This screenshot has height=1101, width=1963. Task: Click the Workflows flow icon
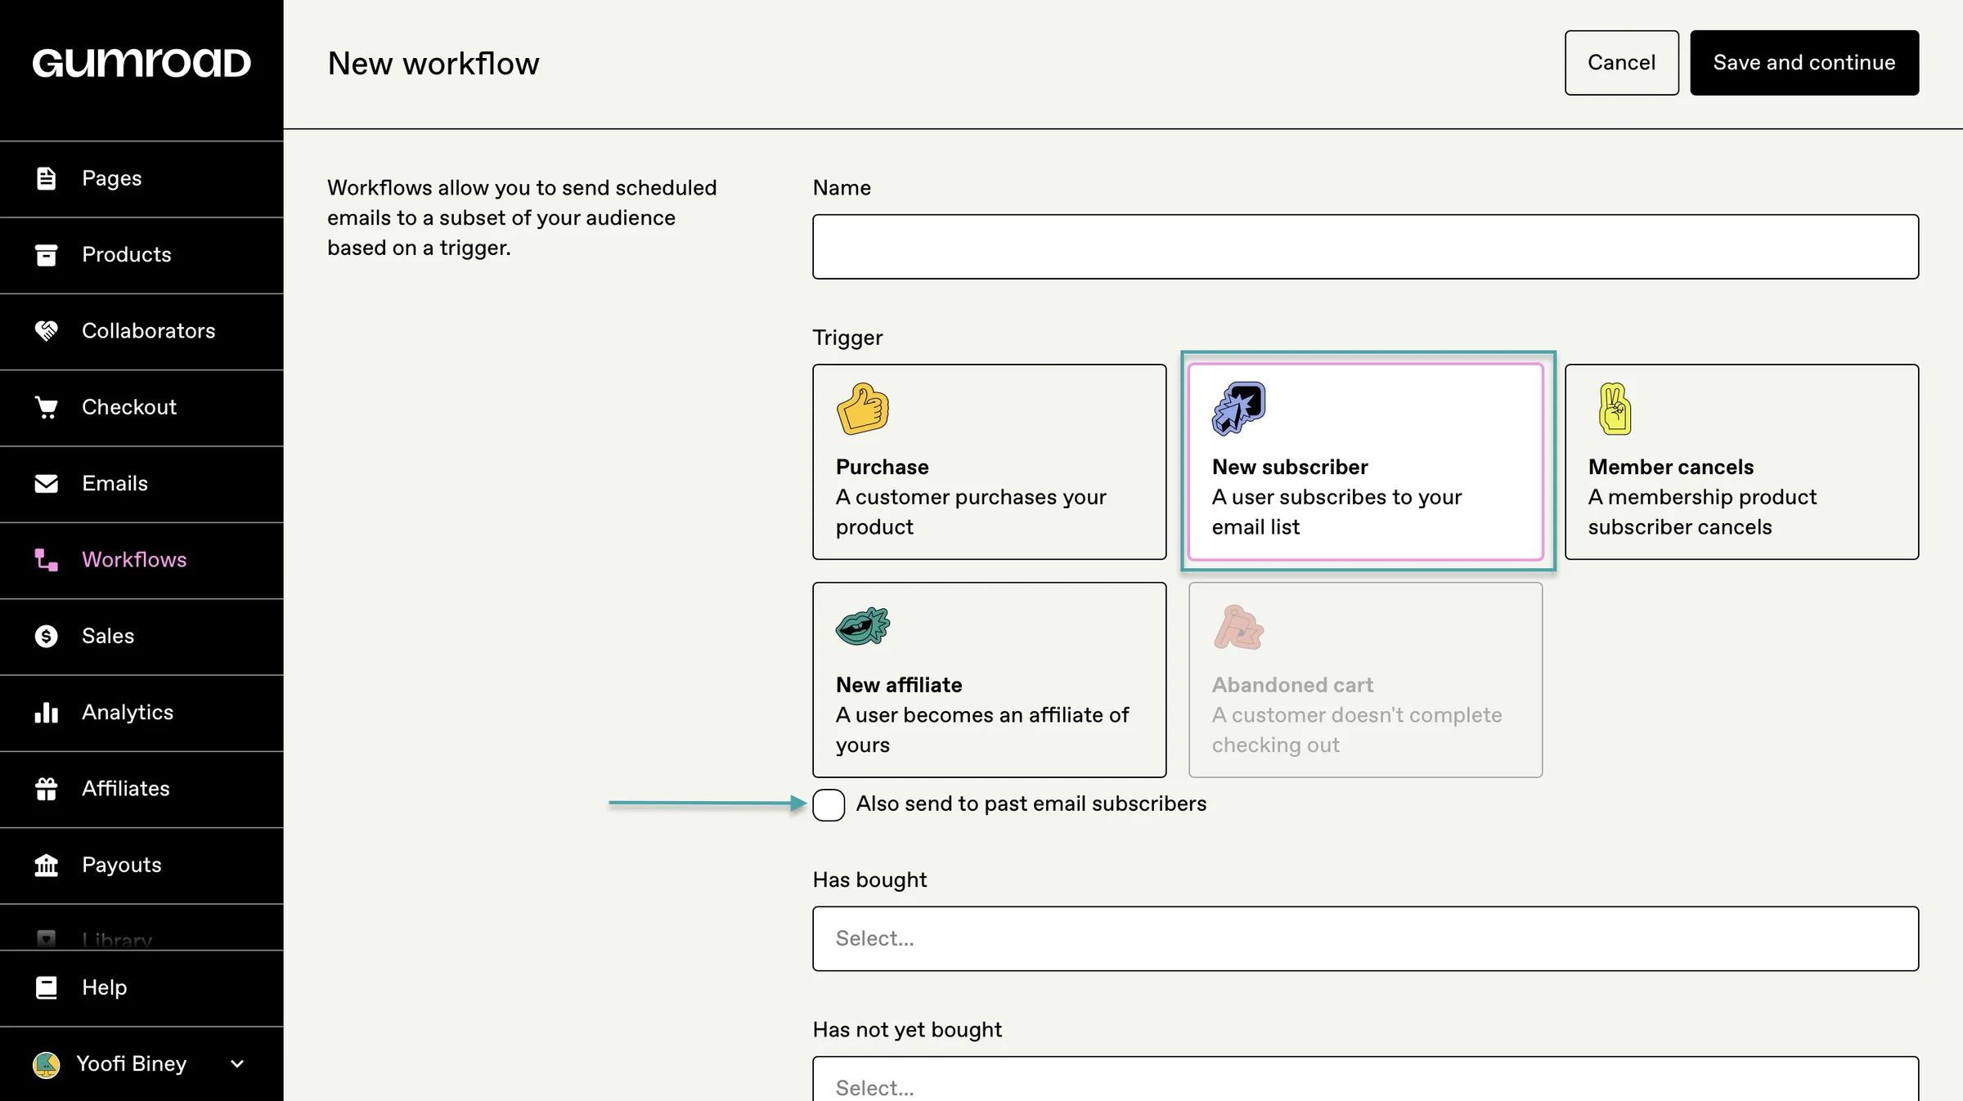tap(47, 560)
